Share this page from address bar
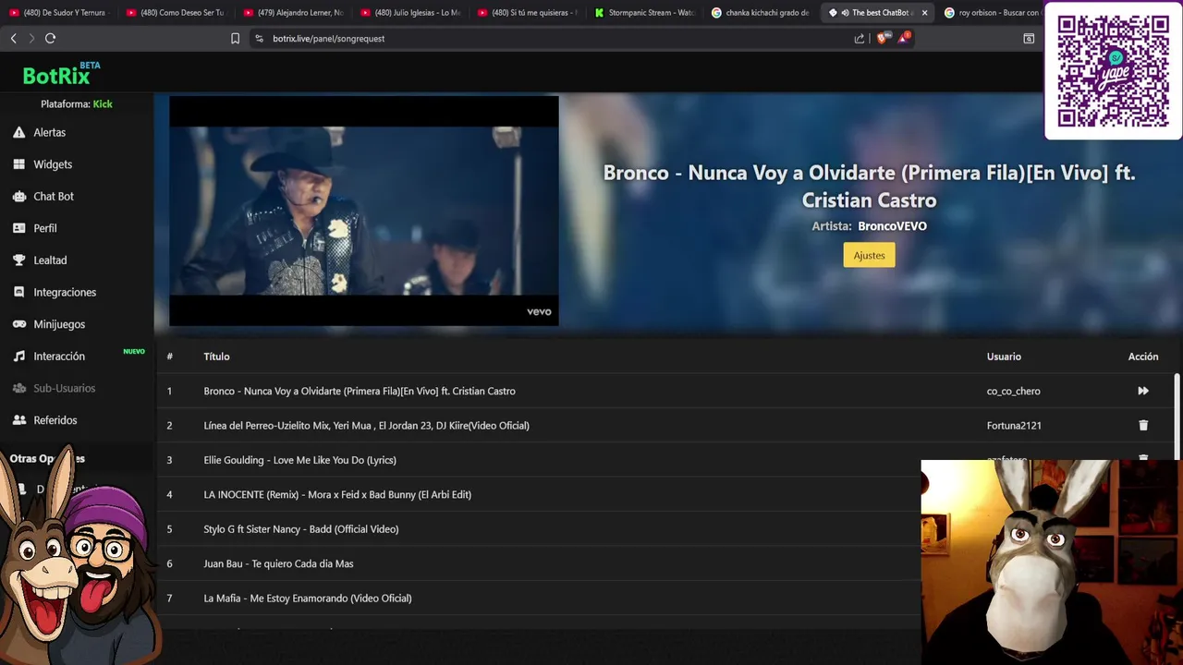 [x=860, y=39]
